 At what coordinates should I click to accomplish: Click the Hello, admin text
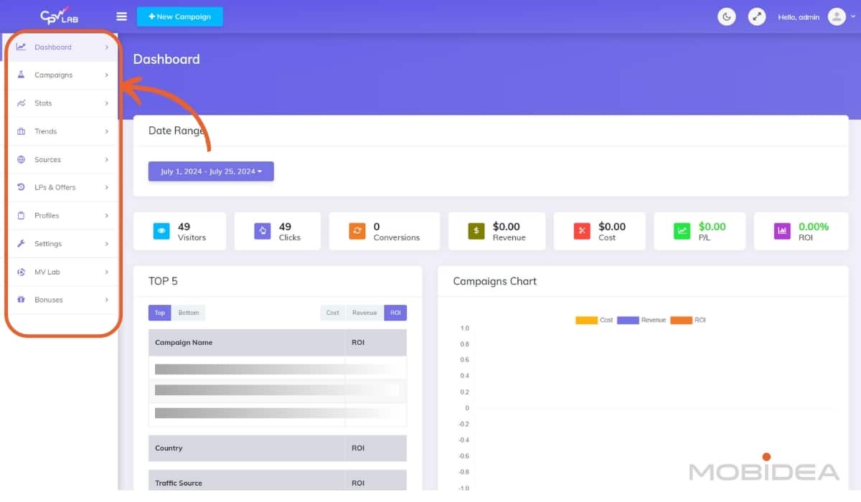tap(799, 17)
